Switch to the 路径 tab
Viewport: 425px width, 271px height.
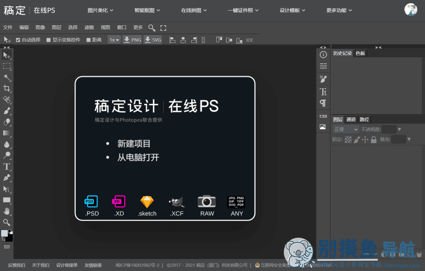pyautogui.click(x=364, y=120)
